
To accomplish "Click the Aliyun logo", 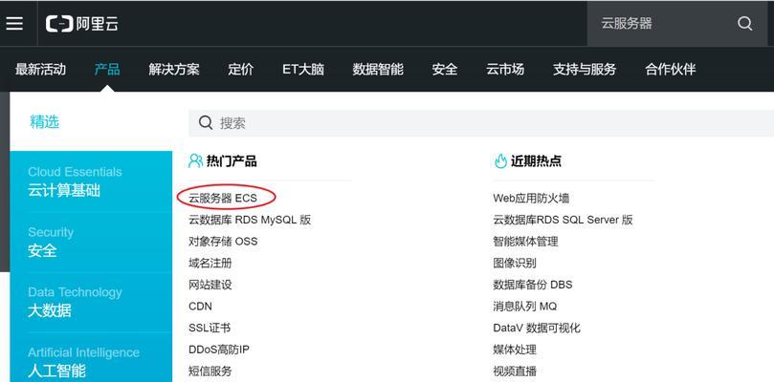I will 82,24.
